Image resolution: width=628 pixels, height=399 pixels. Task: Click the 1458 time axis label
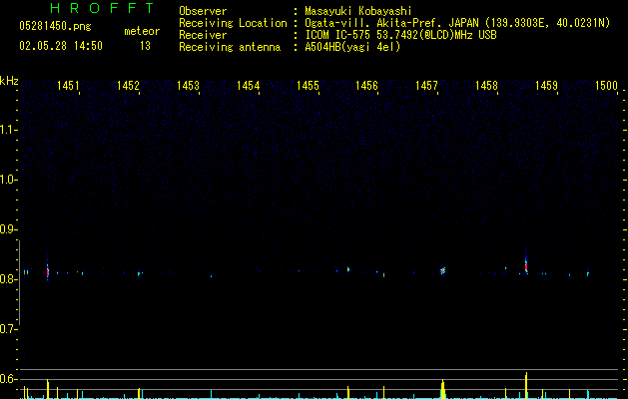point(486,85)
